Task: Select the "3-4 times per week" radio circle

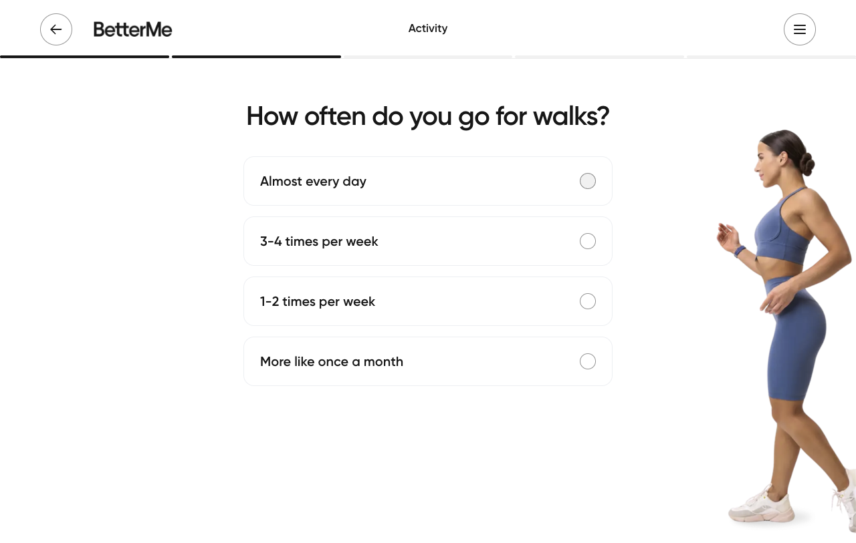Action: click(588, 241)
